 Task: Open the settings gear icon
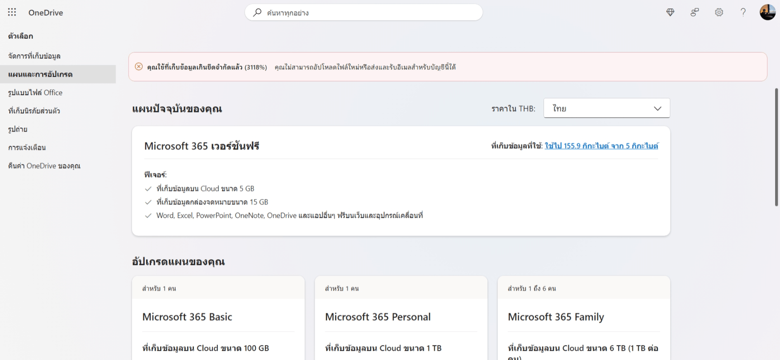click(719, 12)
